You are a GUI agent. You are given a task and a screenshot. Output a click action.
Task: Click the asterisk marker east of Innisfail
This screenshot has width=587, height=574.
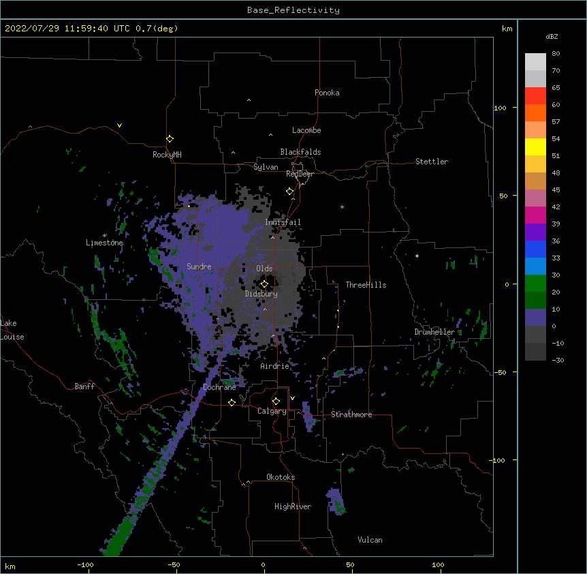(x=342, y=207)
